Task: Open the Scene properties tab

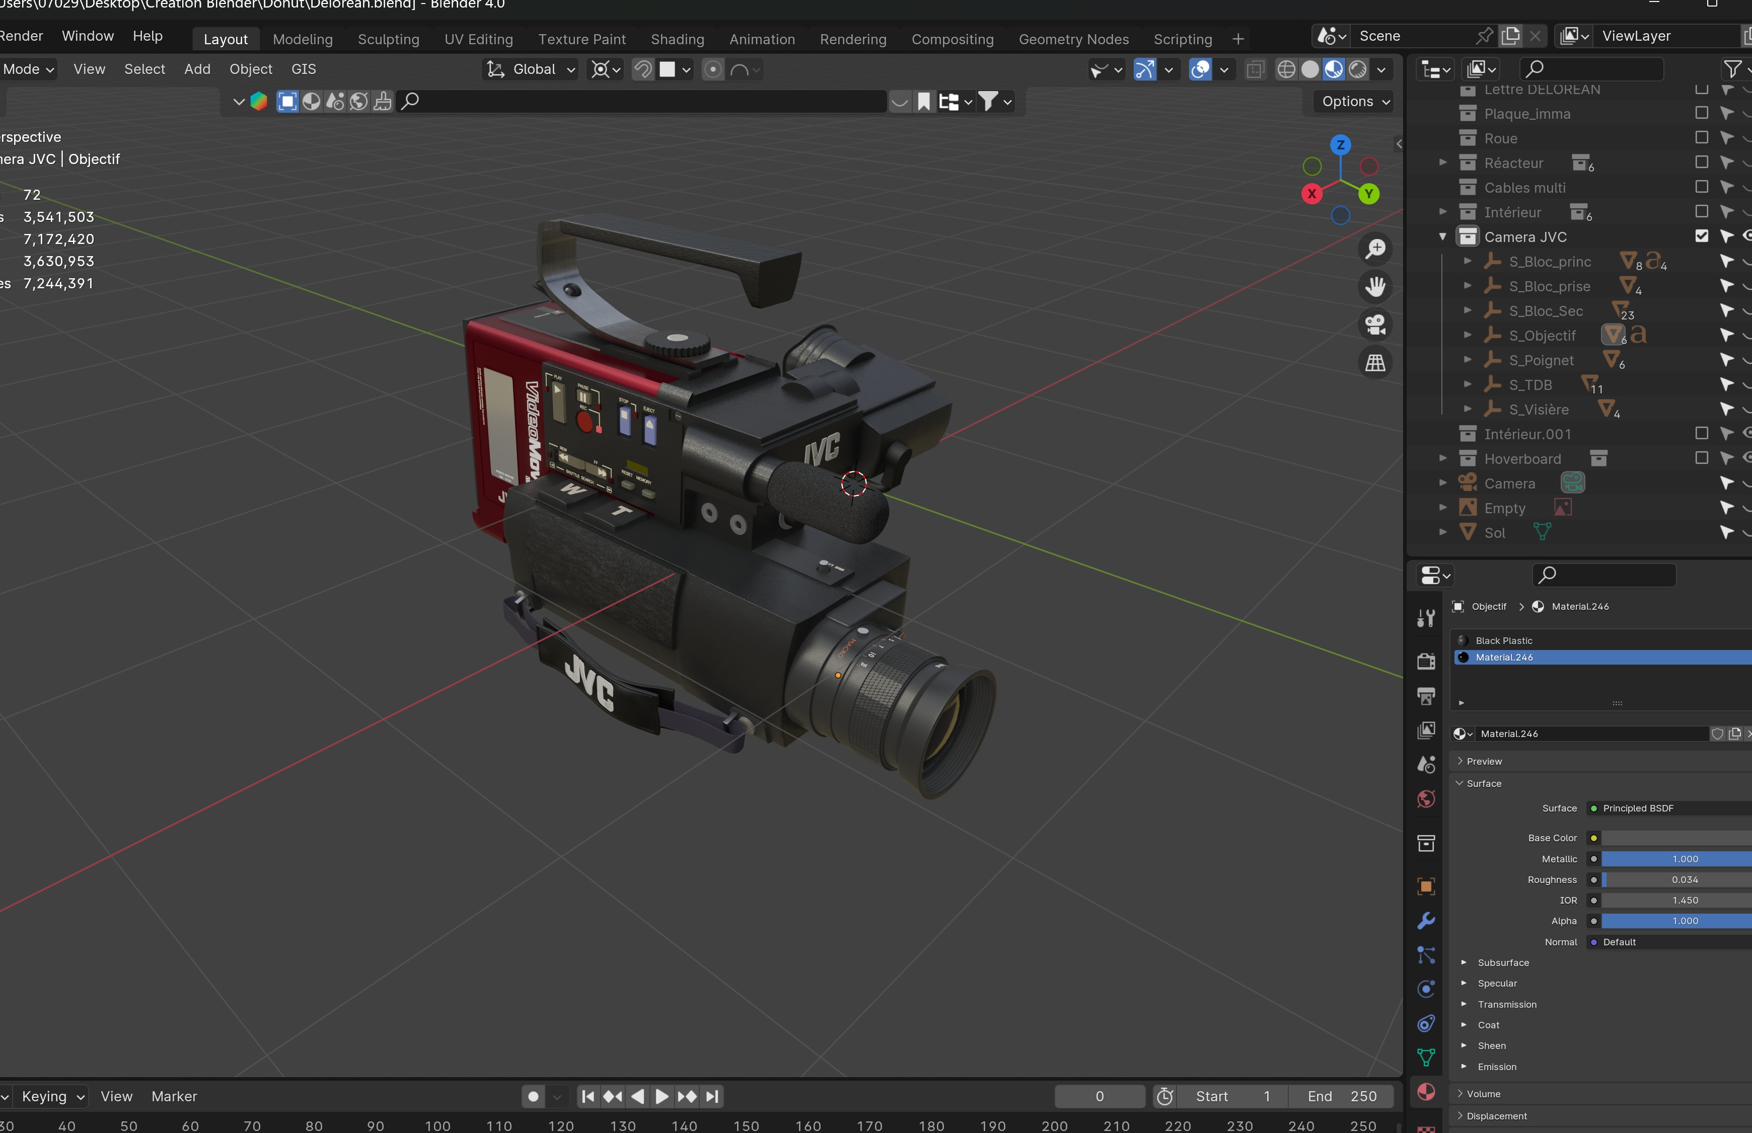Action: [x=1426, y=765]
